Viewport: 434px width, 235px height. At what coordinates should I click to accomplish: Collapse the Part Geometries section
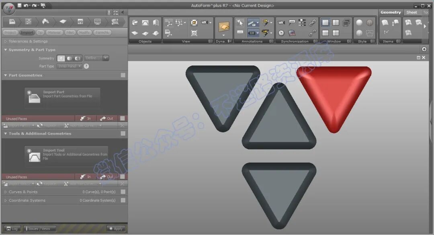coord(6,75)
